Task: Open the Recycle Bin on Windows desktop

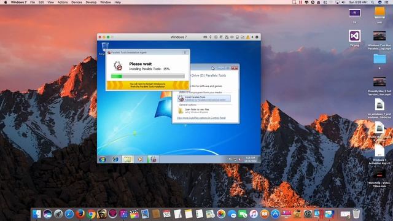Action: 105,48
